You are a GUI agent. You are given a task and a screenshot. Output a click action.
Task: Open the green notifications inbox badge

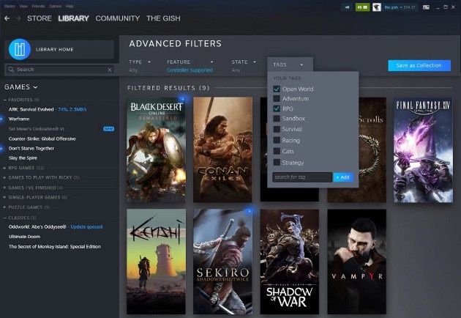click(x=362, y=7)
